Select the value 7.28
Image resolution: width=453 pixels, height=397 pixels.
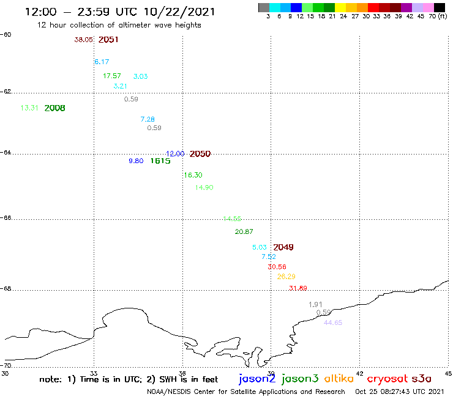(148, 119)
